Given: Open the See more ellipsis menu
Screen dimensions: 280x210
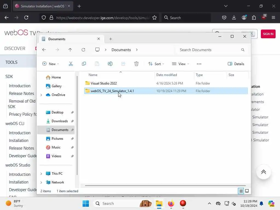Looking at the screenshot, I should point(199,64).
